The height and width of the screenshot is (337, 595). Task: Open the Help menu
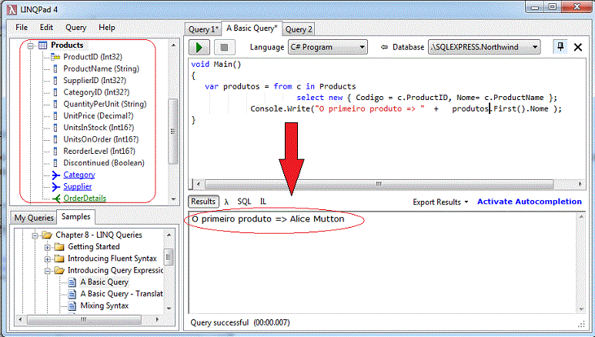107,28
